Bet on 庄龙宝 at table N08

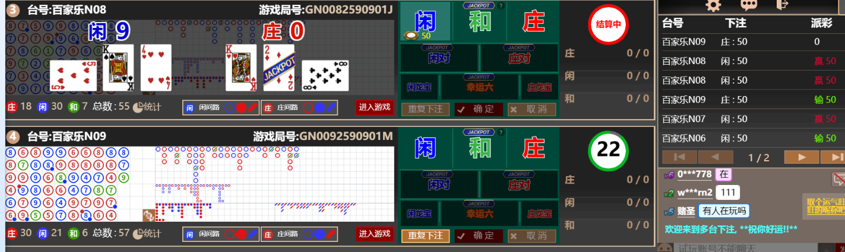click(x=539, y=87)
